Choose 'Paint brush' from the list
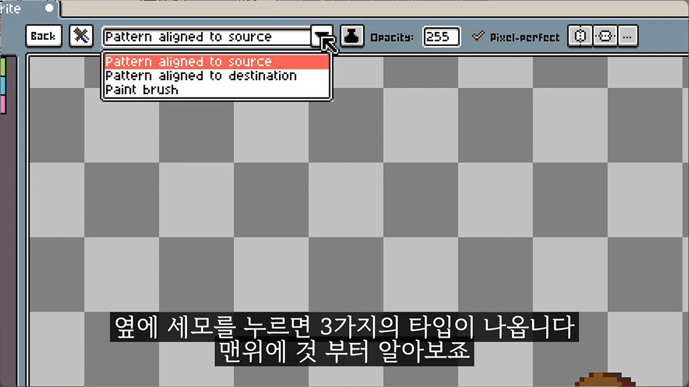This screenshot has width=689, height=387. tap(216, 89)
